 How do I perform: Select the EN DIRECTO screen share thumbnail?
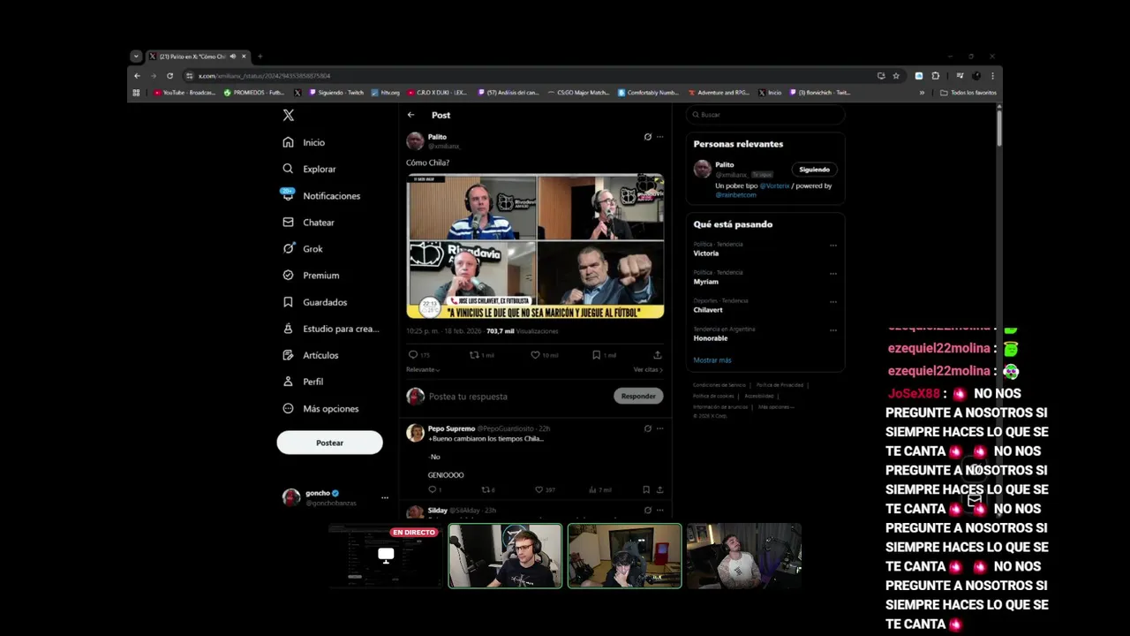tap(386, 556)
